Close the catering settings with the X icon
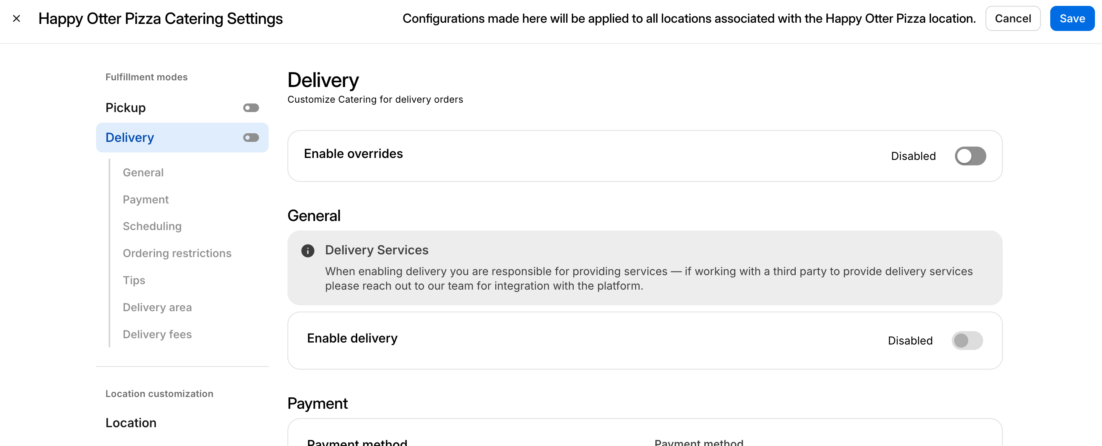The image size is (1102, 446). click(x=17, y=18)
